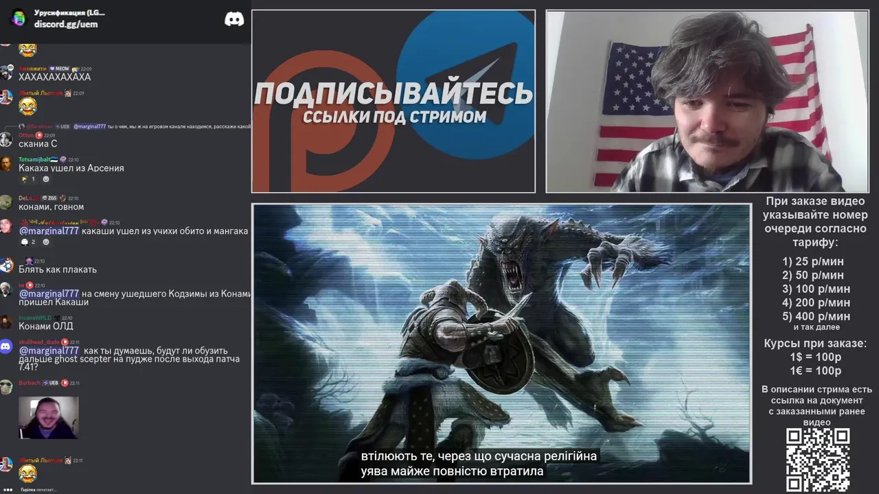Click the werewolf fight video frame

pos(502,343)
